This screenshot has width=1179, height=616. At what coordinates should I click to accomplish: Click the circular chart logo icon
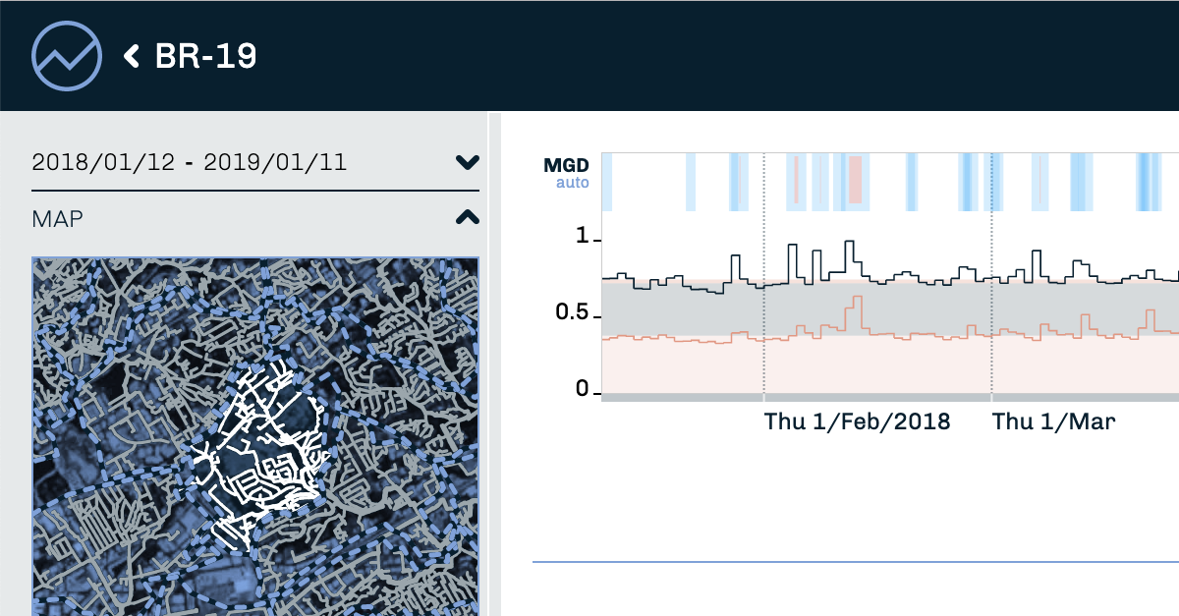pos(67,55)
